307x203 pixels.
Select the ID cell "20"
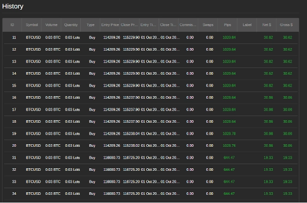14,146
